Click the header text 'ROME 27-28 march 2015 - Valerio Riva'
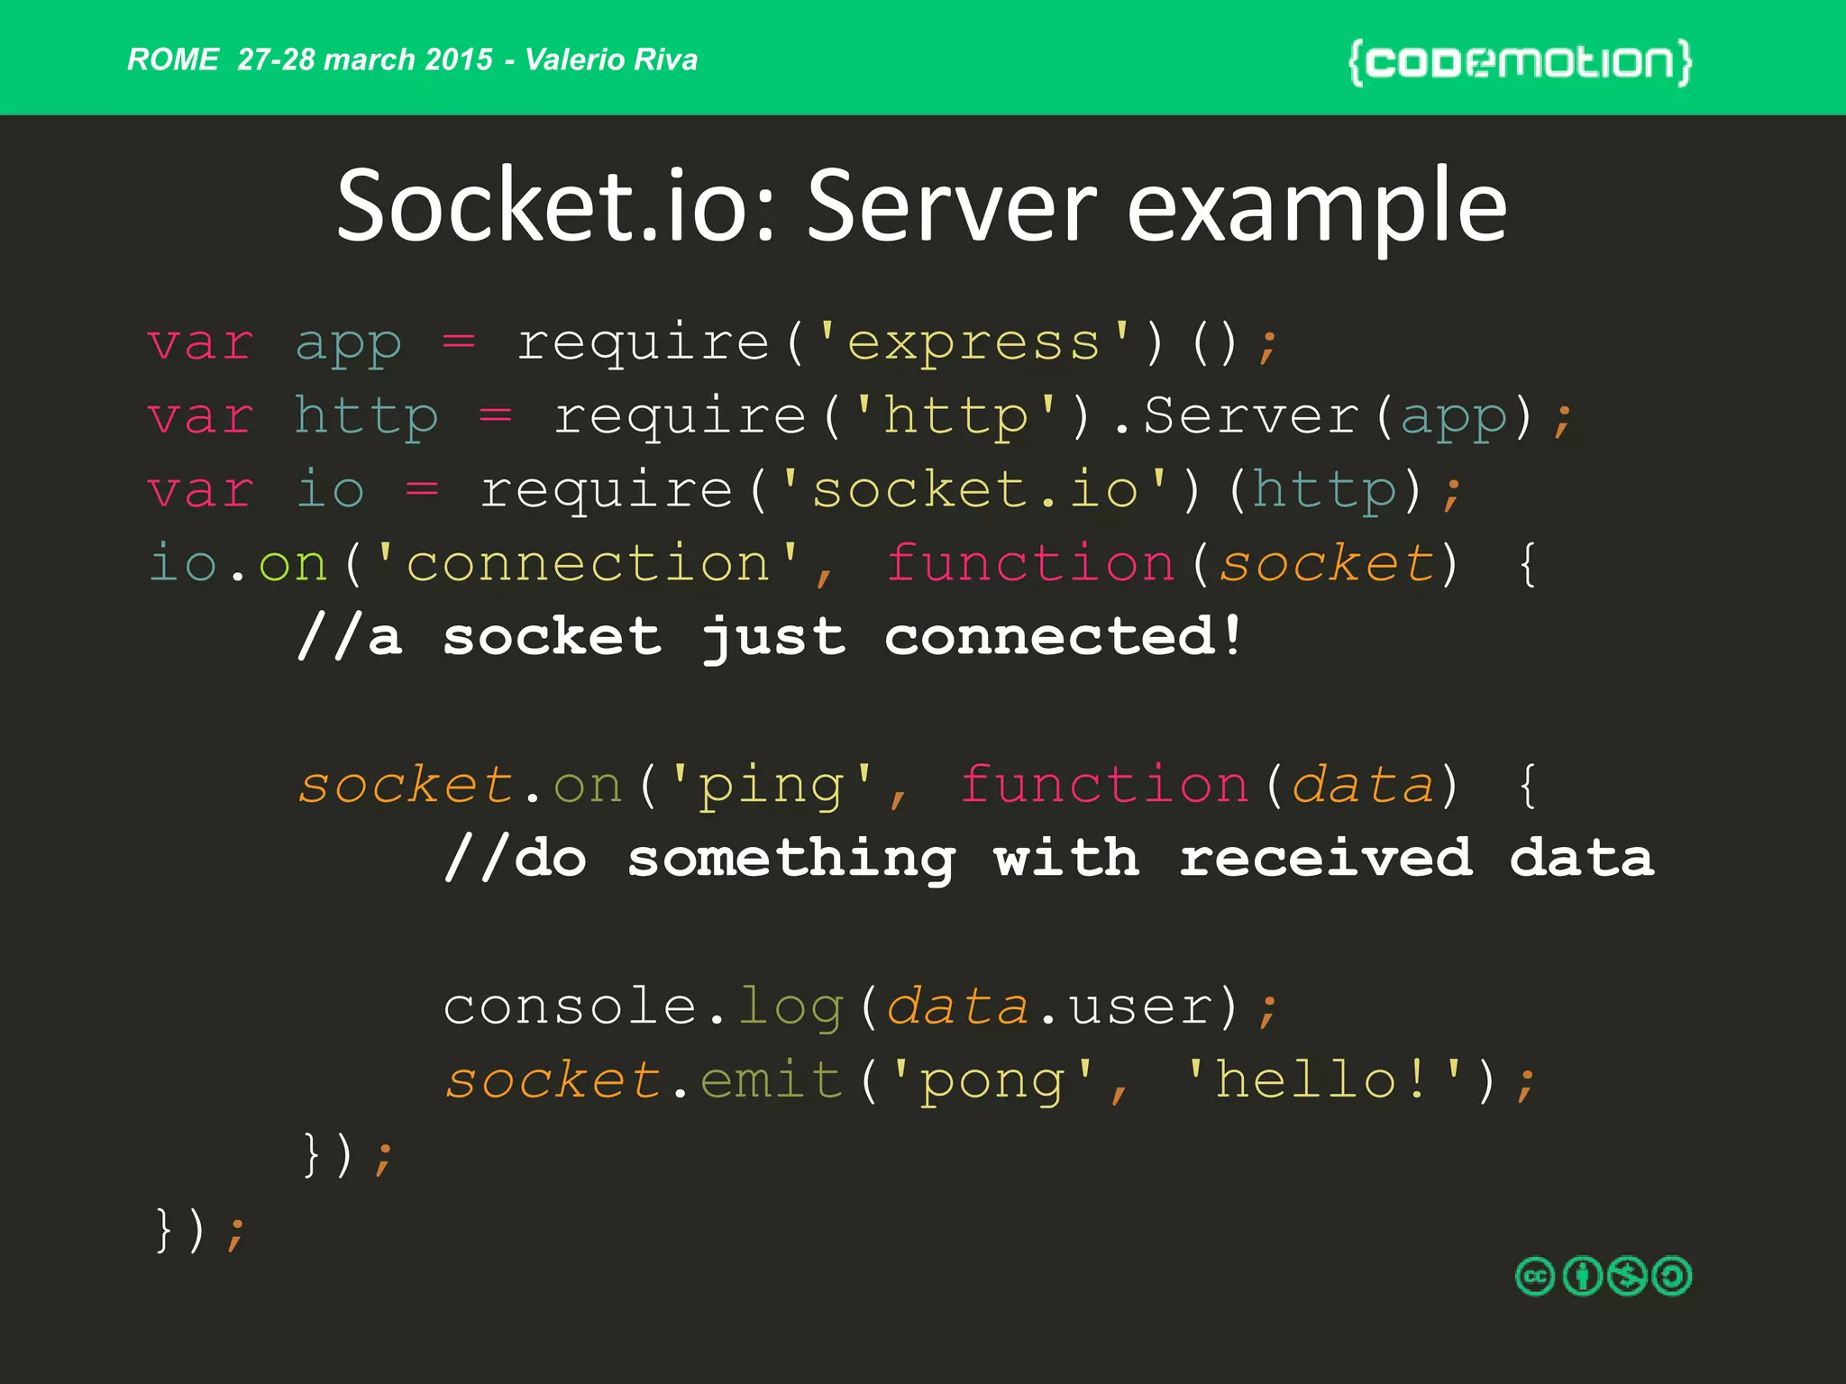 coord(413,59)
